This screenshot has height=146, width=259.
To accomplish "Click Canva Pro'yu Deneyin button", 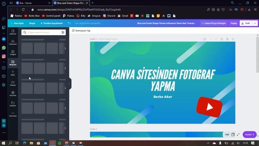I will [x=214, y=24].
